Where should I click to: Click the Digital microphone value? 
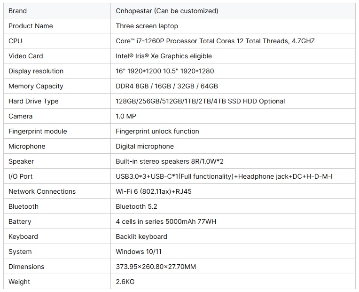[144, 146]
